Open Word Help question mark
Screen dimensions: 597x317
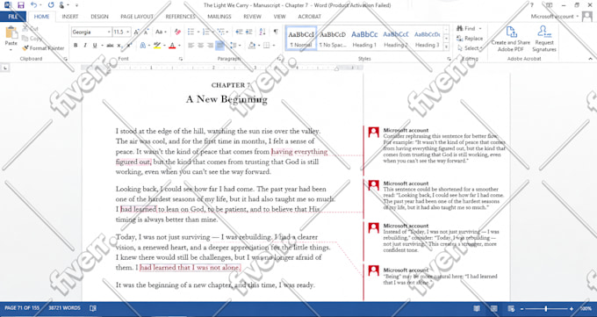click(x=532, y=5)
